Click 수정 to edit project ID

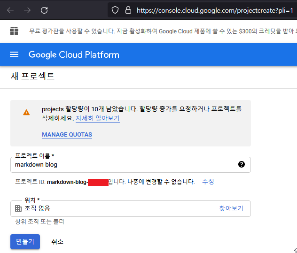(x=208, y=182)
